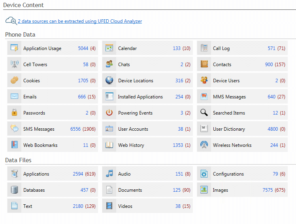The width and height of the screenshot is (296, 224).
Task: Select the Call Log count 571
Action: point(271,48)
